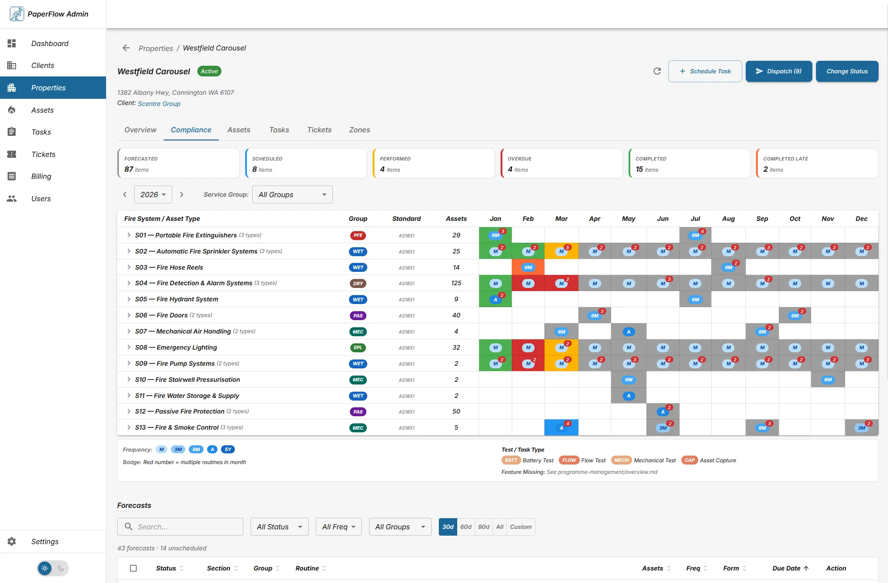
Task: Open the Users section via sidebar icon
Action: point(12,199)
